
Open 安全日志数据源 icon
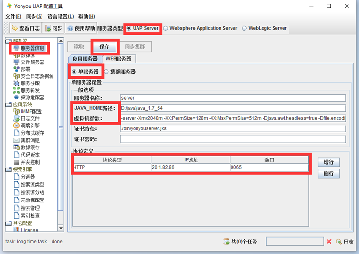(x=17, y=76)
